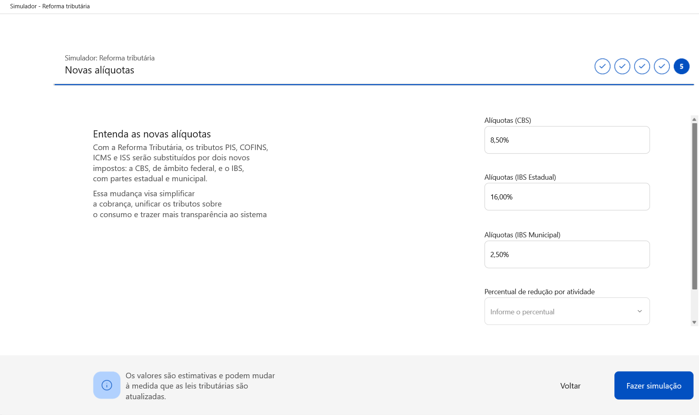699x415 pixels.
Task: Click the 'Novas alíquotas' page title
Action: [100, 70]
